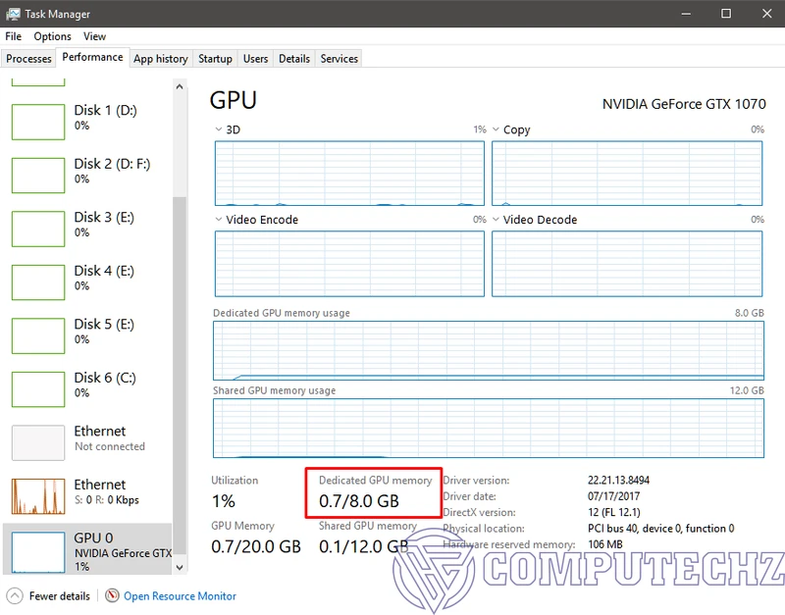
Task: Open the File menu
Action: click(x=13, y=36)
